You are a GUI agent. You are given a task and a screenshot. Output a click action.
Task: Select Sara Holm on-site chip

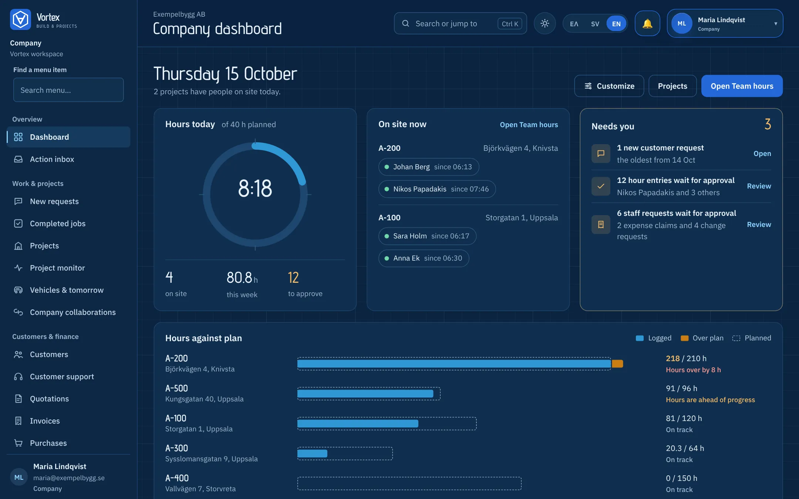427,236
